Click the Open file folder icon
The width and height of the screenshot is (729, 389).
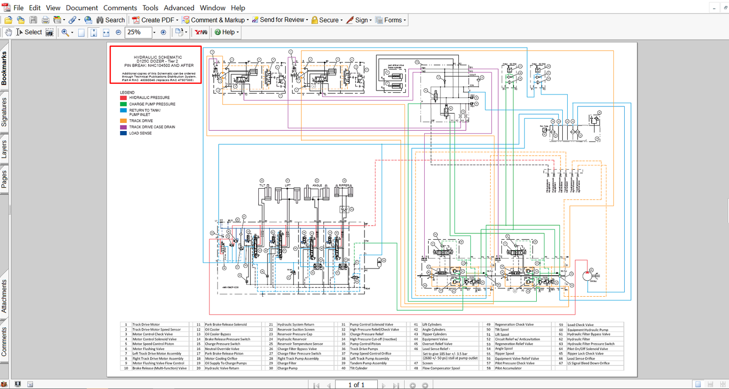pos(8,20)
